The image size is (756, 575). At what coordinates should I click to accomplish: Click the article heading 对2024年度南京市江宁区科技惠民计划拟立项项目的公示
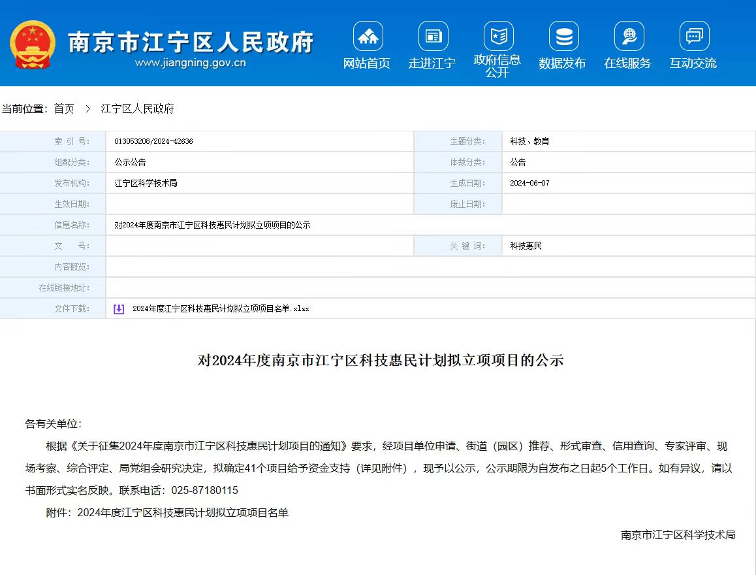coord(381,360)
